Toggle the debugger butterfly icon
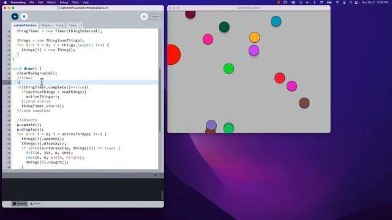392x220 pixels. 144,16
